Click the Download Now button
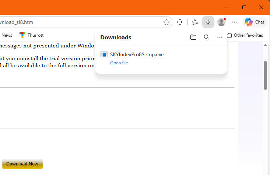This screenshot has height=175, width=270. [x=22, y=164]
